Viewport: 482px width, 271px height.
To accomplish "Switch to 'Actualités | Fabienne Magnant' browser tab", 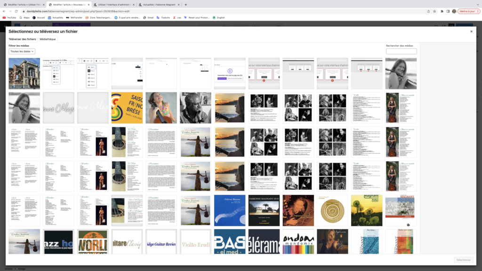I will coord(158,4).
